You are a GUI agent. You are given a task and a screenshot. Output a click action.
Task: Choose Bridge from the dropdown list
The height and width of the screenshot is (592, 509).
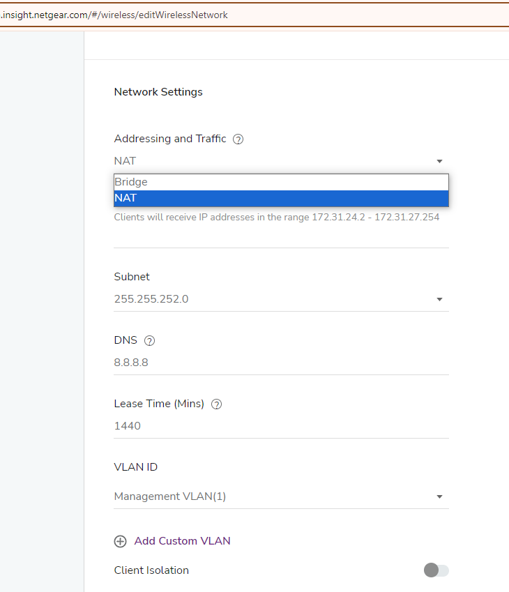[x=281, y=182]
